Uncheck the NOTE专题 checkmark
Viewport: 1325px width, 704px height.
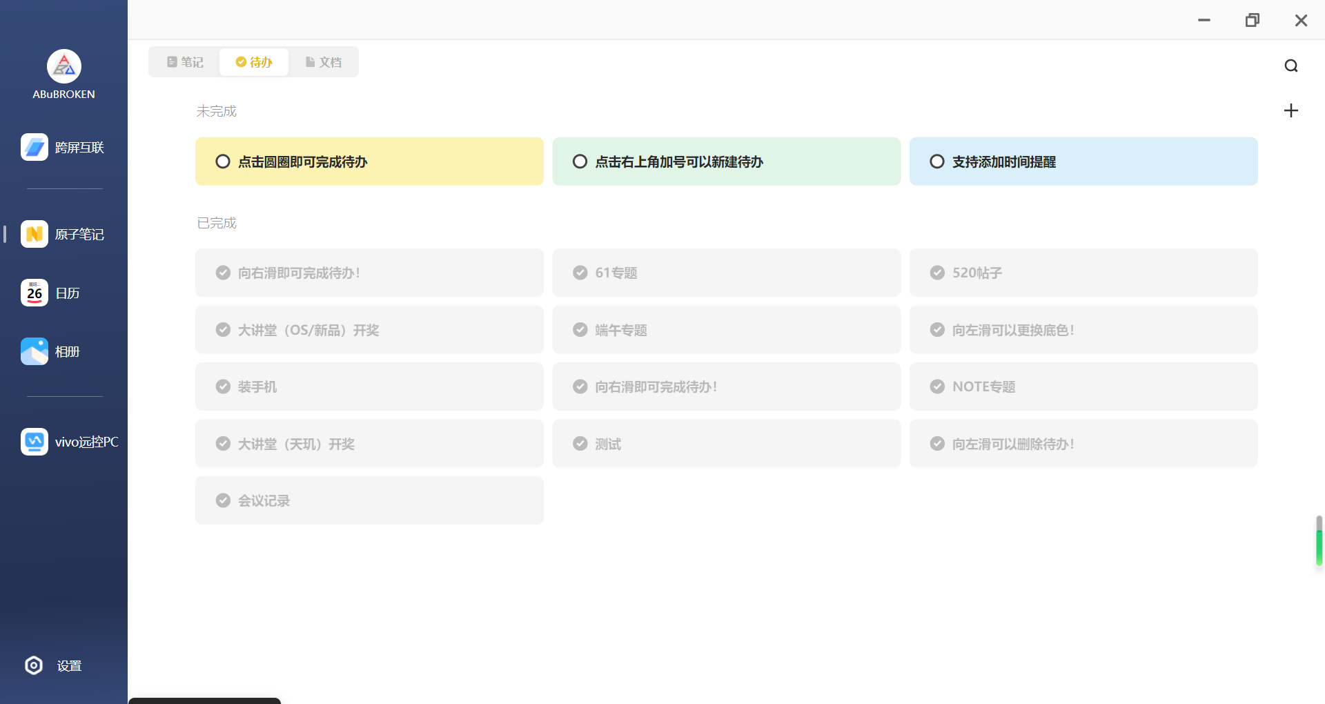(937, 387)
